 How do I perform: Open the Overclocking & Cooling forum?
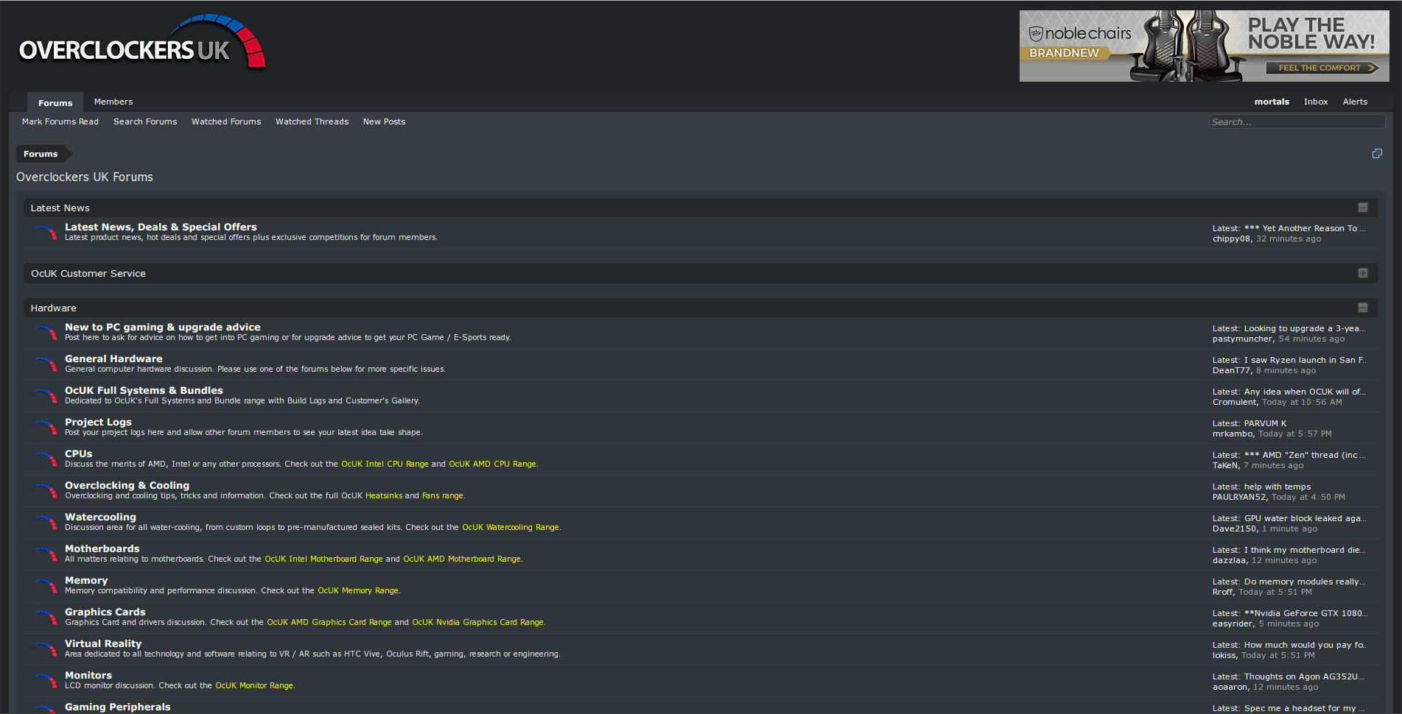tap(127, 485)
